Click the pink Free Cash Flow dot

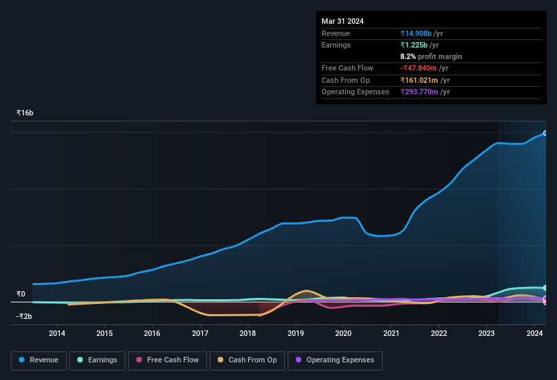click(x=139, y=360)
